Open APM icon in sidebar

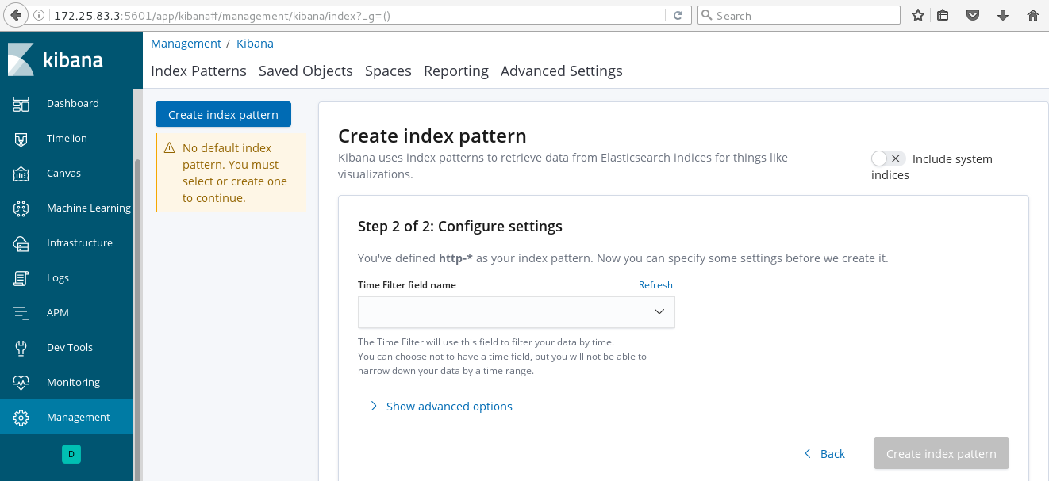pyautogui.click(x=21, y=313)
